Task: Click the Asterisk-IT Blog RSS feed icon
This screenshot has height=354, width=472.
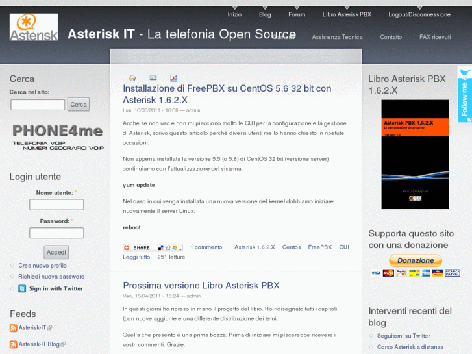Action: point(13,344)
